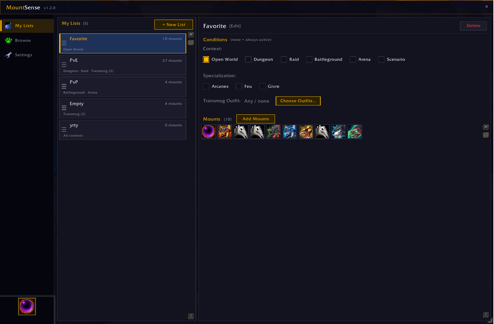Click the scroll-down arrow at My Lists bottom
This screenshot has width=494, height=324.
point(191,316)
